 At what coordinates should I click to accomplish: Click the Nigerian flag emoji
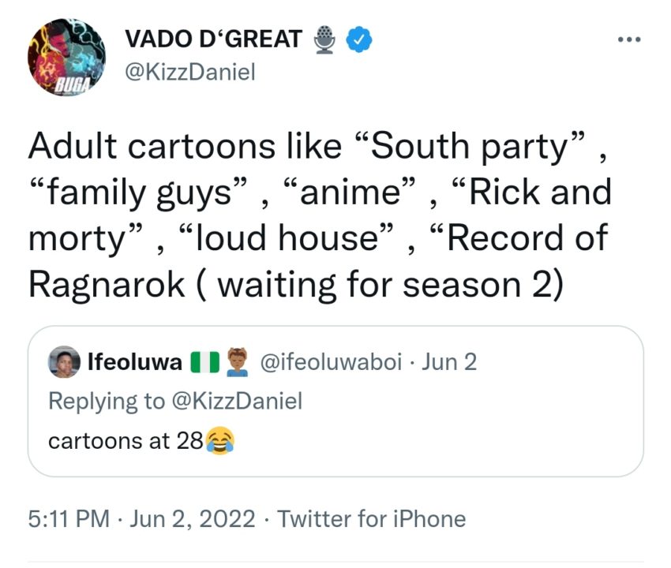[x=204, y=363]
